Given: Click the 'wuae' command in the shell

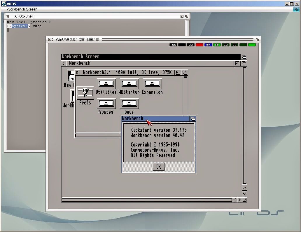Looking at the screenshot, I should pyautogui.click(x=37, y=26).
